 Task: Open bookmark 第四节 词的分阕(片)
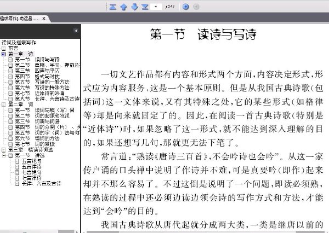pos(47,127)
